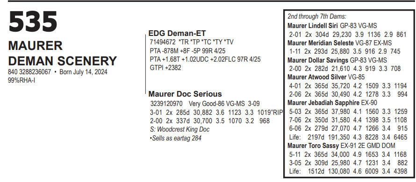Click the Sells as eartag 284 note
This screenshot has width=416, height=182.
pos(175,138)
